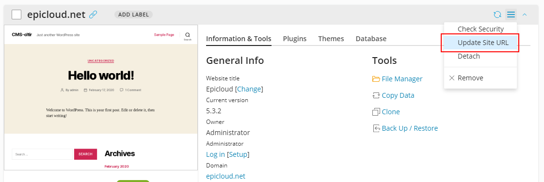Click the calendar icon beside February 17, 2020

click(x=85, y=90)
